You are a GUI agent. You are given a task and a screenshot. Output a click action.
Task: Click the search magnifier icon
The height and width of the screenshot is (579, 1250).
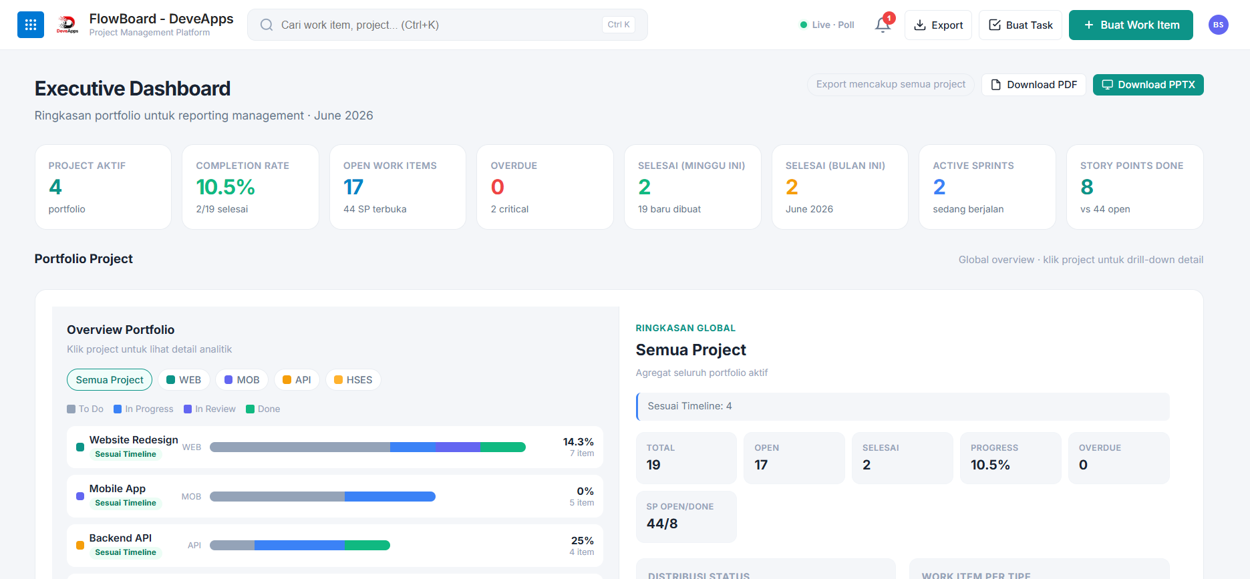pyautogui.click(x=267, y=25)
